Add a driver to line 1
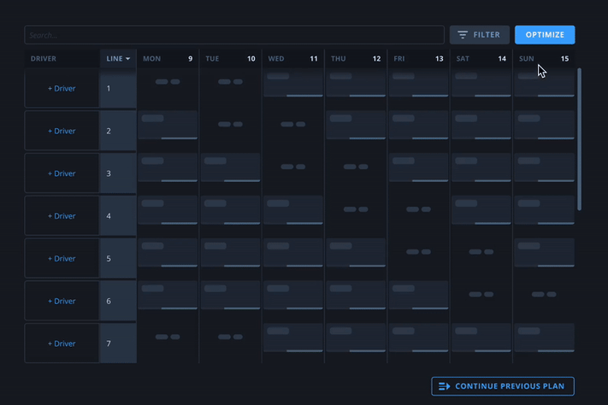The image size is (608, 405). click(62, 88)
